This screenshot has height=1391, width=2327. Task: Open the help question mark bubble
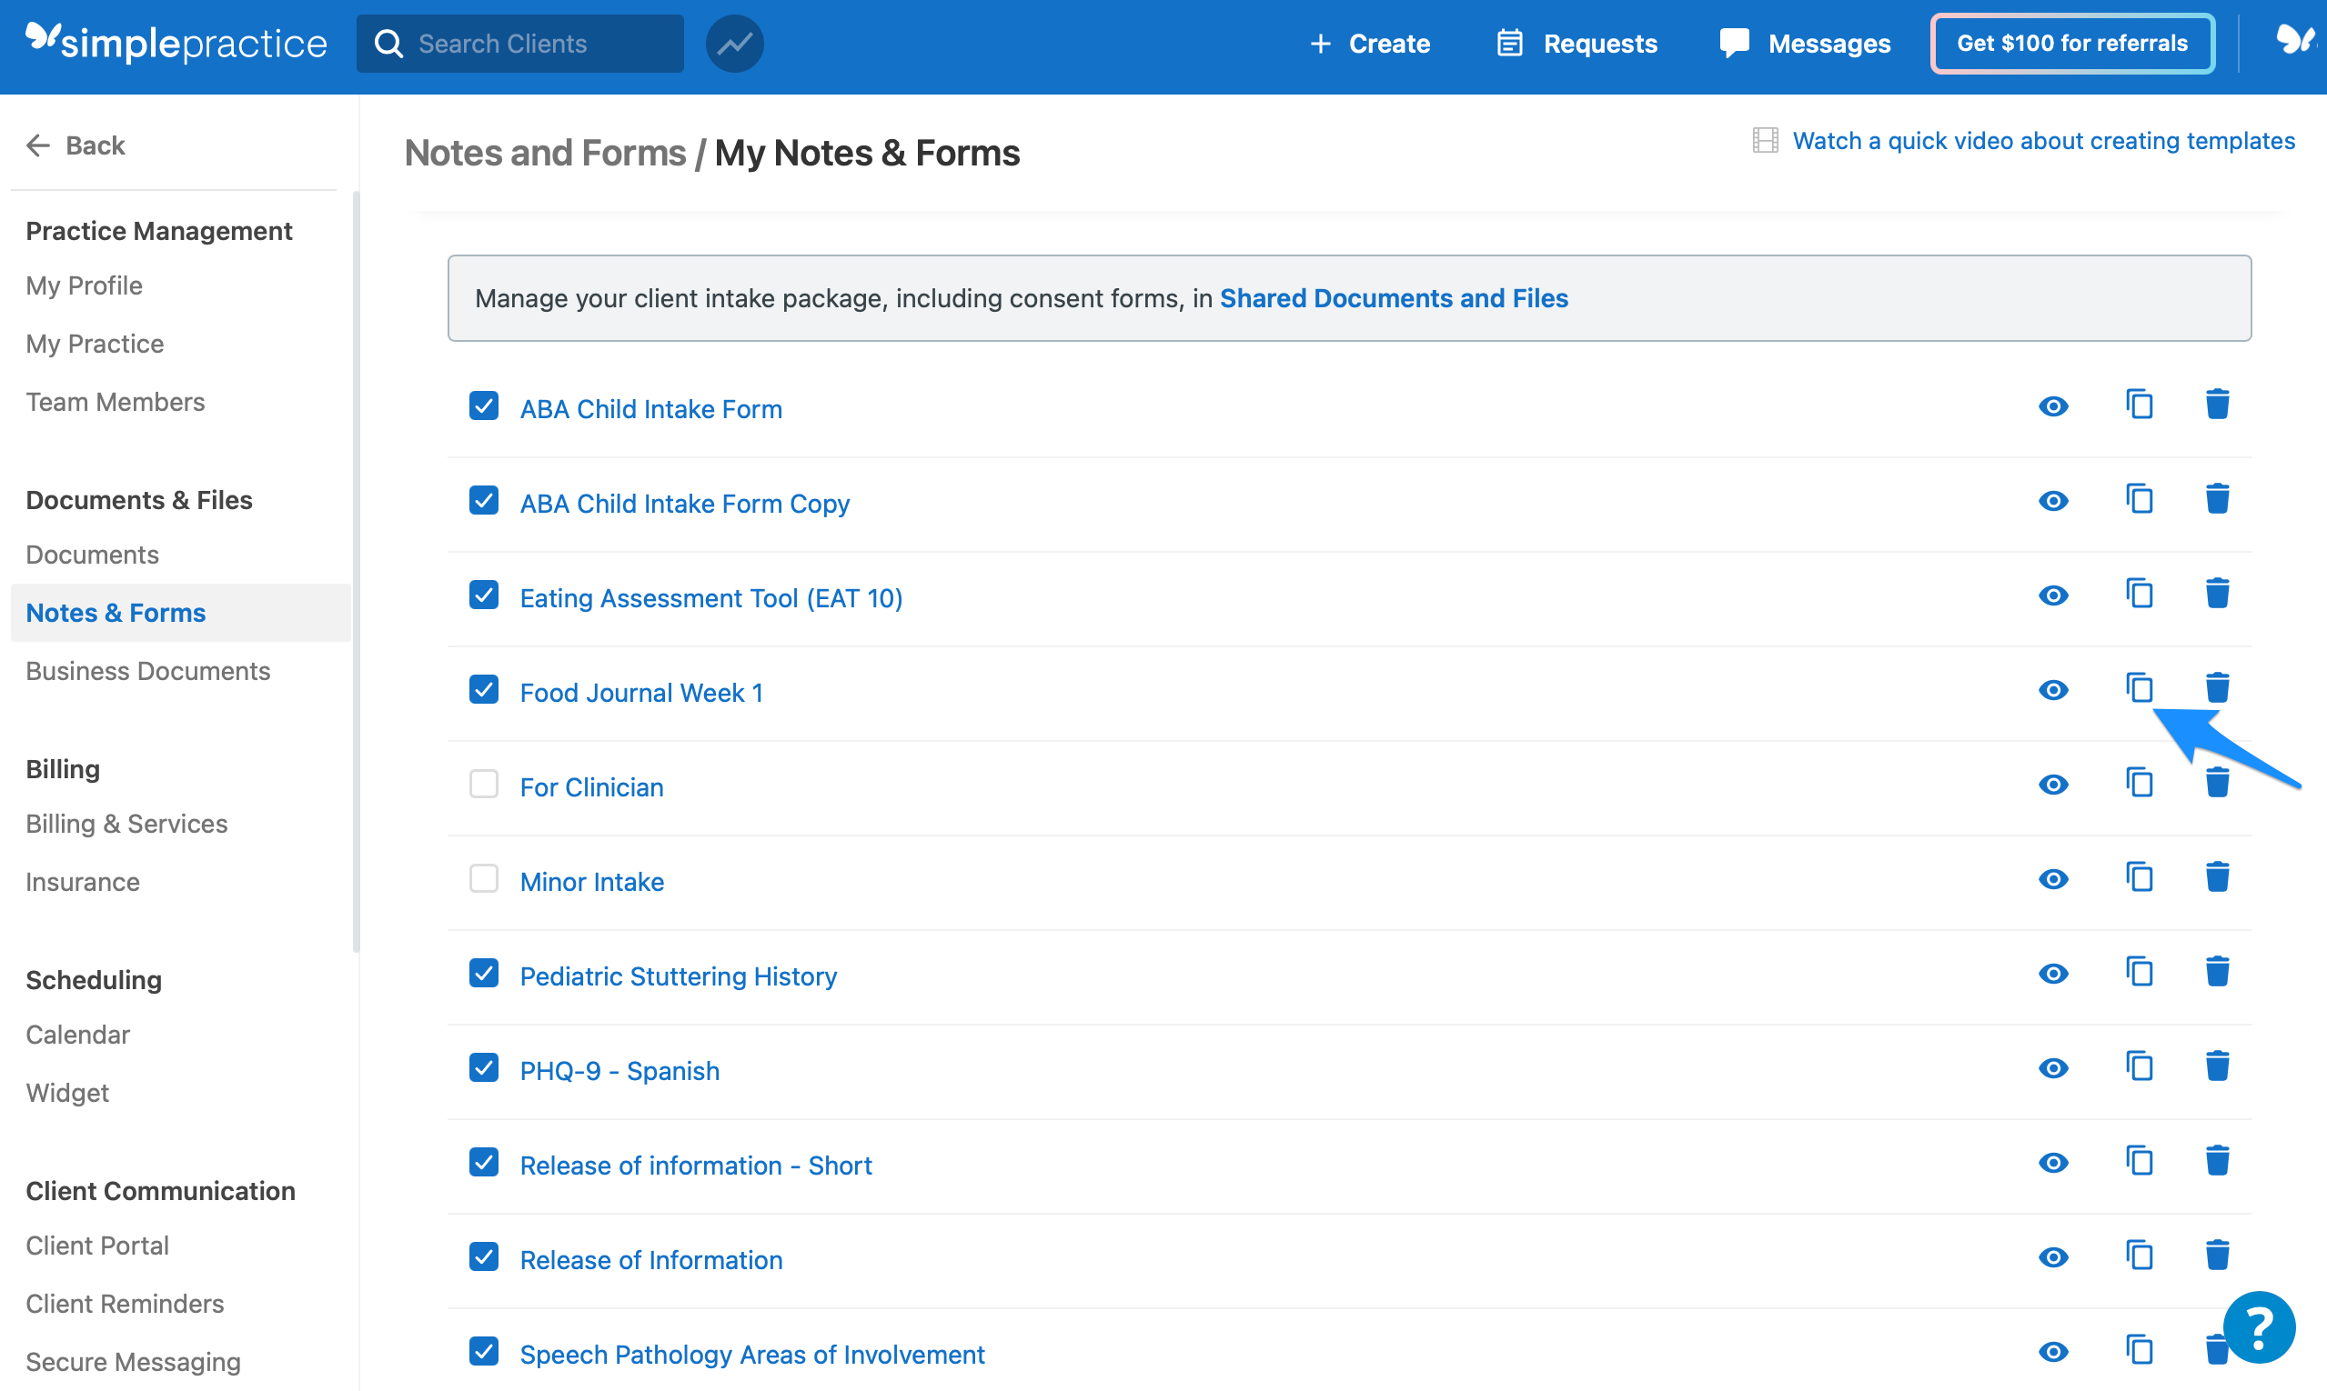click(2258, 1326)
